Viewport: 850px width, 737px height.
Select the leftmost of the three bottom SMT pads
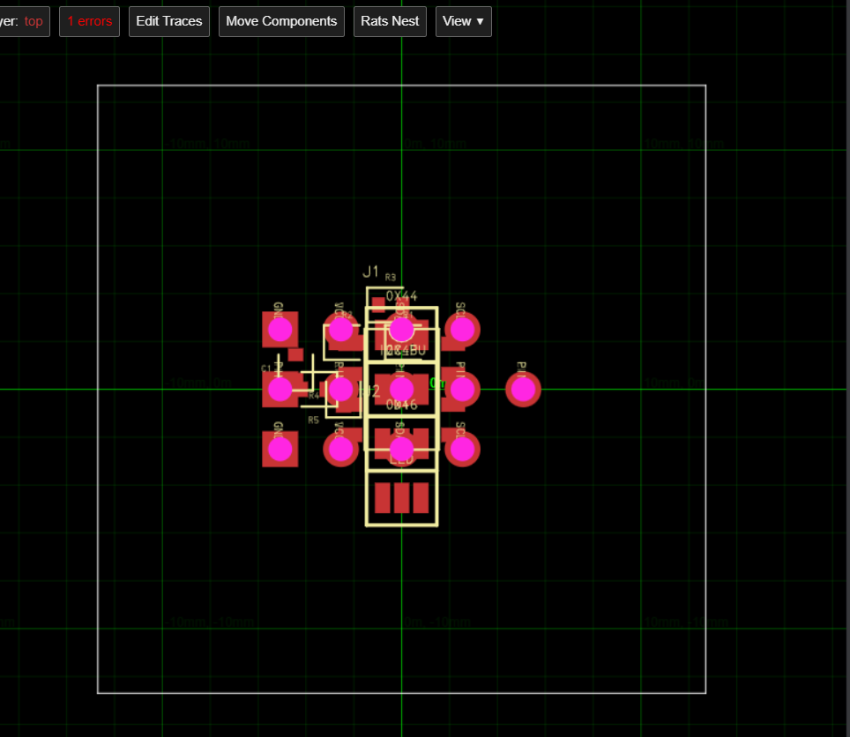pyautogui.click(x=383, y=498)
